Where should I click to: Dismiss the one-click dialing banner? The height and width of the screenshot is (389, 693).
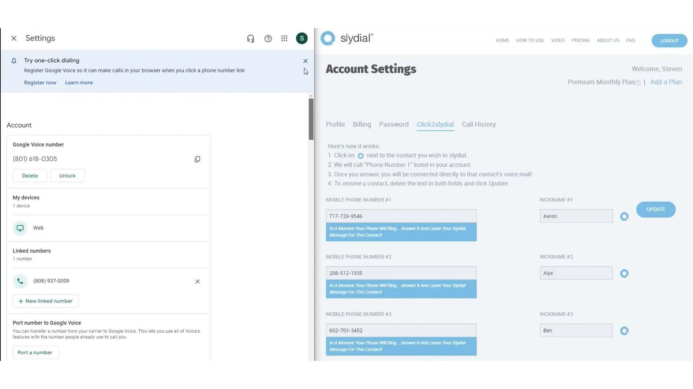point(305,61)
